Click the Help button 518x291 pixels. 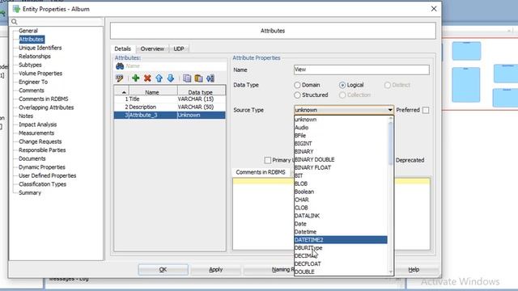point(414,269)
